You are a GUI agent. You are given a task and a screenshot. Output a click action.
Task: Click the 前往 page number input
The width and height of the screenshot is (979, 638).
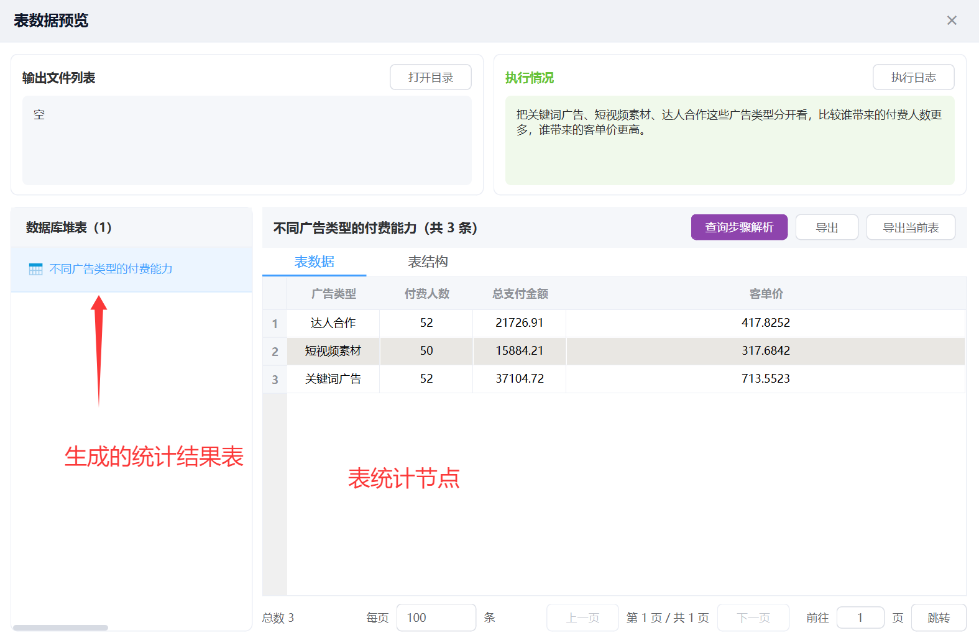(860, 617)
